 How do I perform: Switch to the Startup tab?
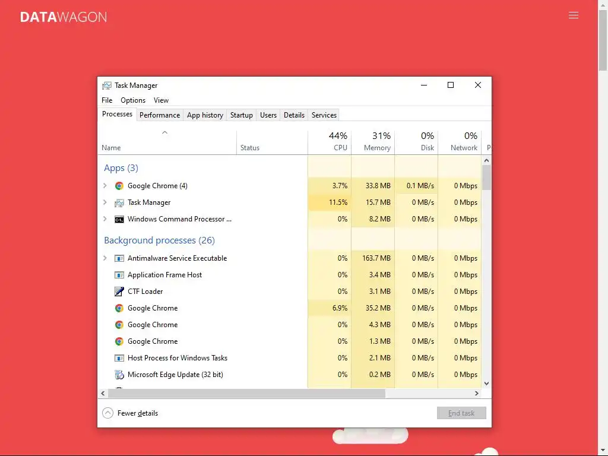point(242,115)
